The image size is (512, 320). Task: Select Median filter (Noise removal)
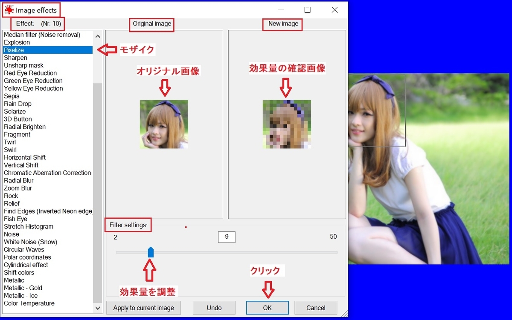[43, 35]
